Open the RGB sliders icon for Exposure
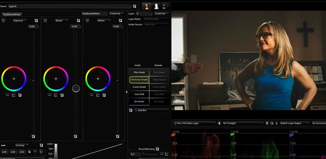Viewport: 326px width, 159px height. [3, 20]
